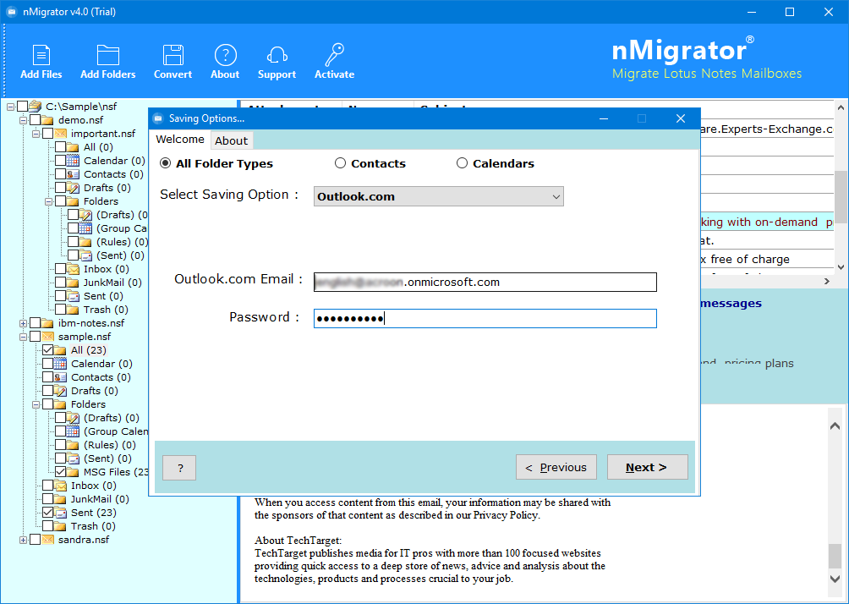
Task: Expand the ibm-notes.nsf tree node
Action: pos(24,323)
